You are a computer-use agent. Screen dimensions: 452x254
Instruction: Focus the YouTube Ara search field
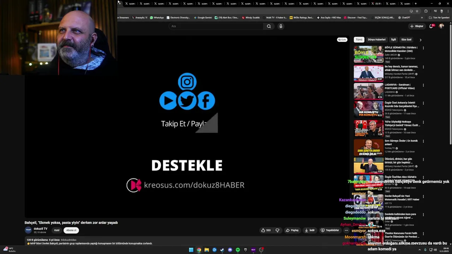(x=216, y=26)
